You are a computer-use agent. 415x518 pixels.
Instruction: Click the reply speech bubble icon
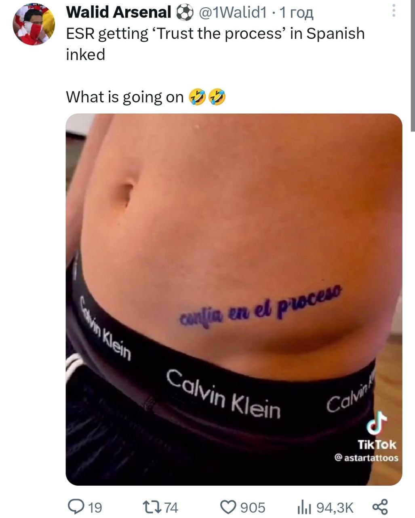click(x=75, y=506)
